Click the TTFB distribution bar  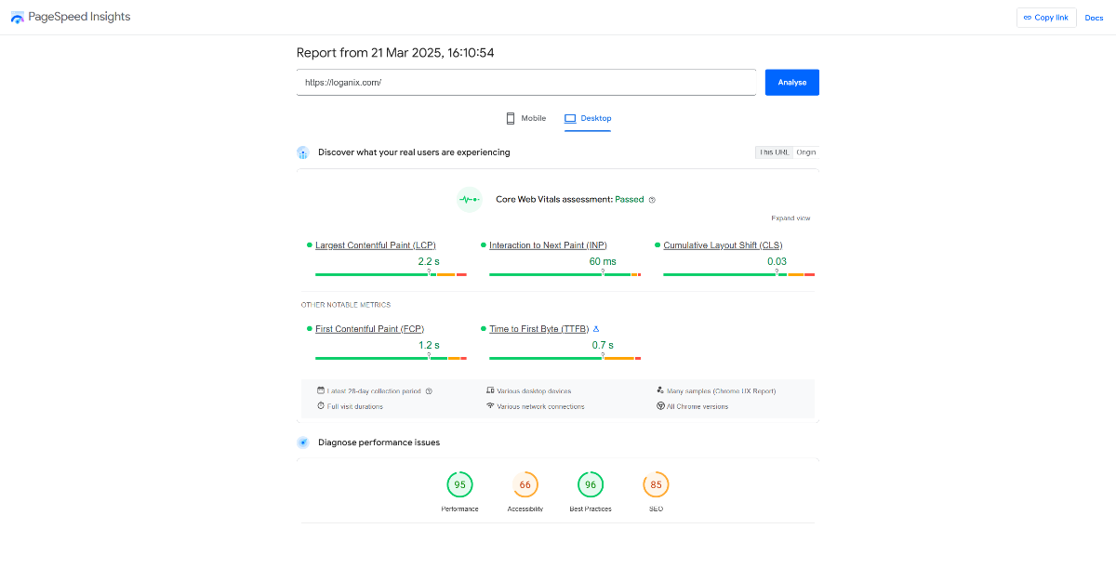coord(565,358)
